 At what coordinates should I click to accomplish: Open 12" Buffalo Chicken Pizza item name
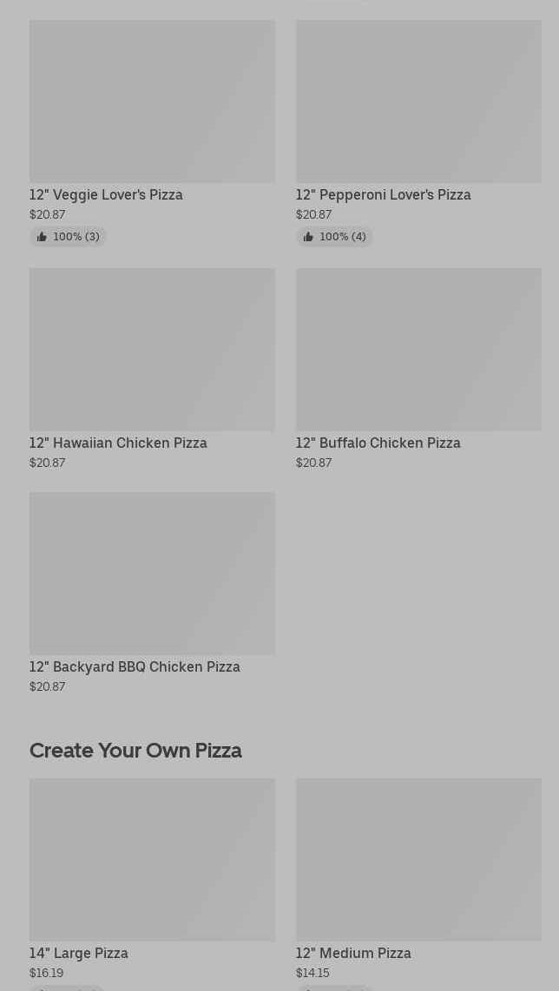pos(378,443)
